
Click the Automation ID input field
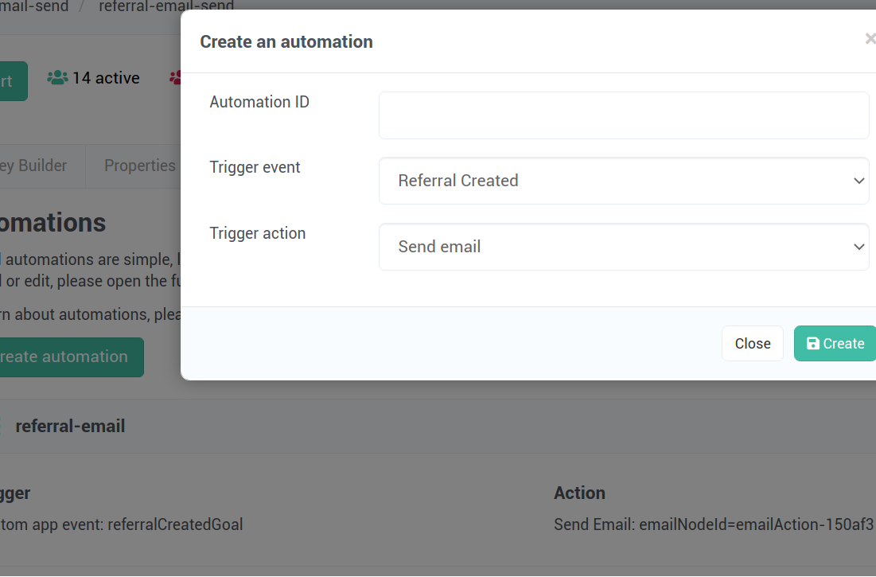click(x=624, y=115)
